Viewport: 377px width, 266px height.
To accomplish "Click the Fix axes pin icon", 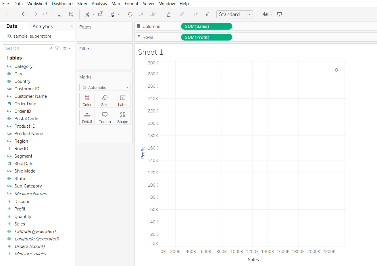I will coord(207,14).
